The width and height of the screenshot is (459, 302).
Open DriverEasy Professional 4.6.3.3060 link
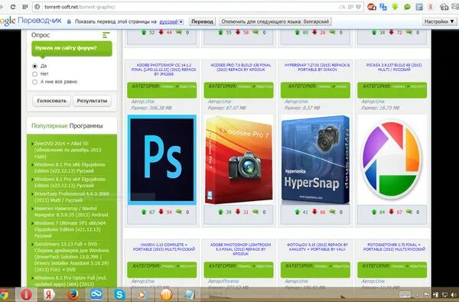[x=72, y=197]
